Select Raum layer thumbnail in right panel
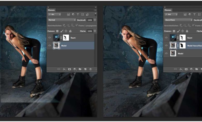This screenshot has width=202, height=122. tap(173, 38)
